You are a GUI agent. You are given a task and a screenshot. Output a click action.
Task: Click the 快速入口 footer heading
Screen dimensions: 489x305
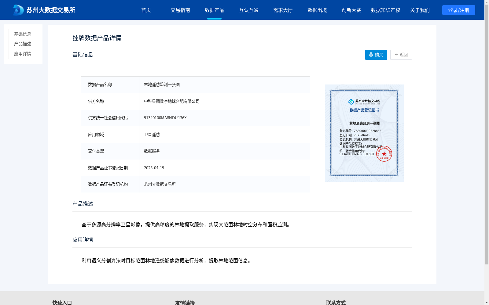tap(62, 303)
